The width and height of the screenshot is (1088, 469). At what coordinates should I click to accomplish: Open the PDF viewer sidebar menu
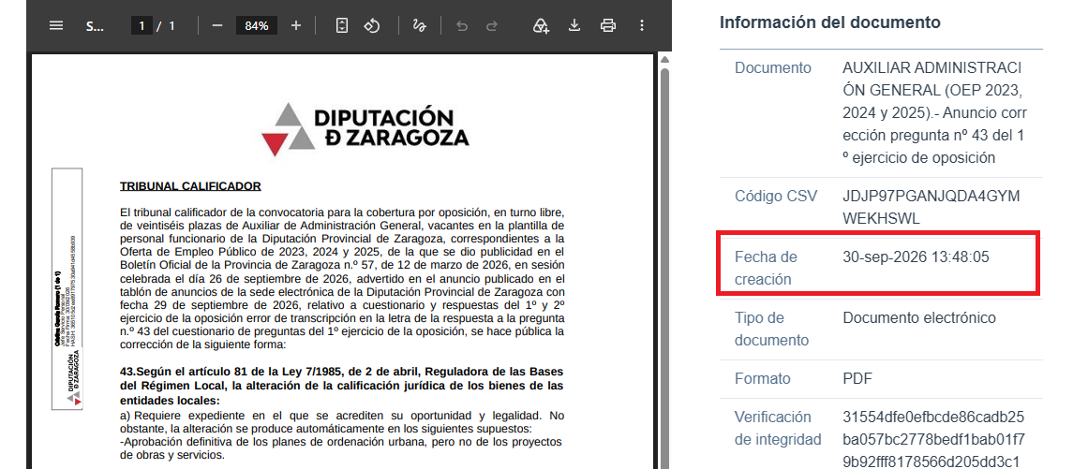(x=56, y=25)
